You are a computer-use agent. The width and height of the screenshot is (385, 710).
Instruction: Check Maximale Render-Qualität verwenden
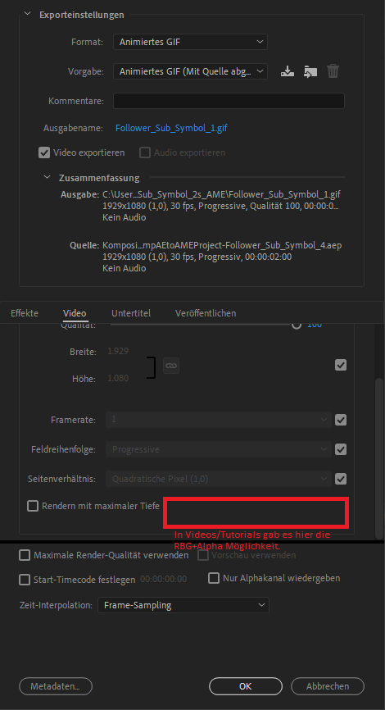[25, 555]
